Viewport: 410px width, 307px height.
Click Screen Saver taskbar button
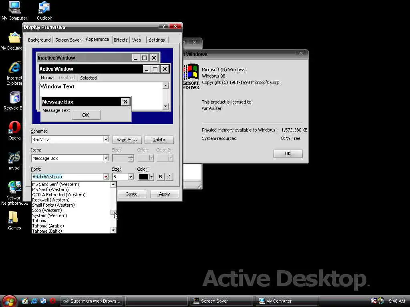[x=222, y=301]
